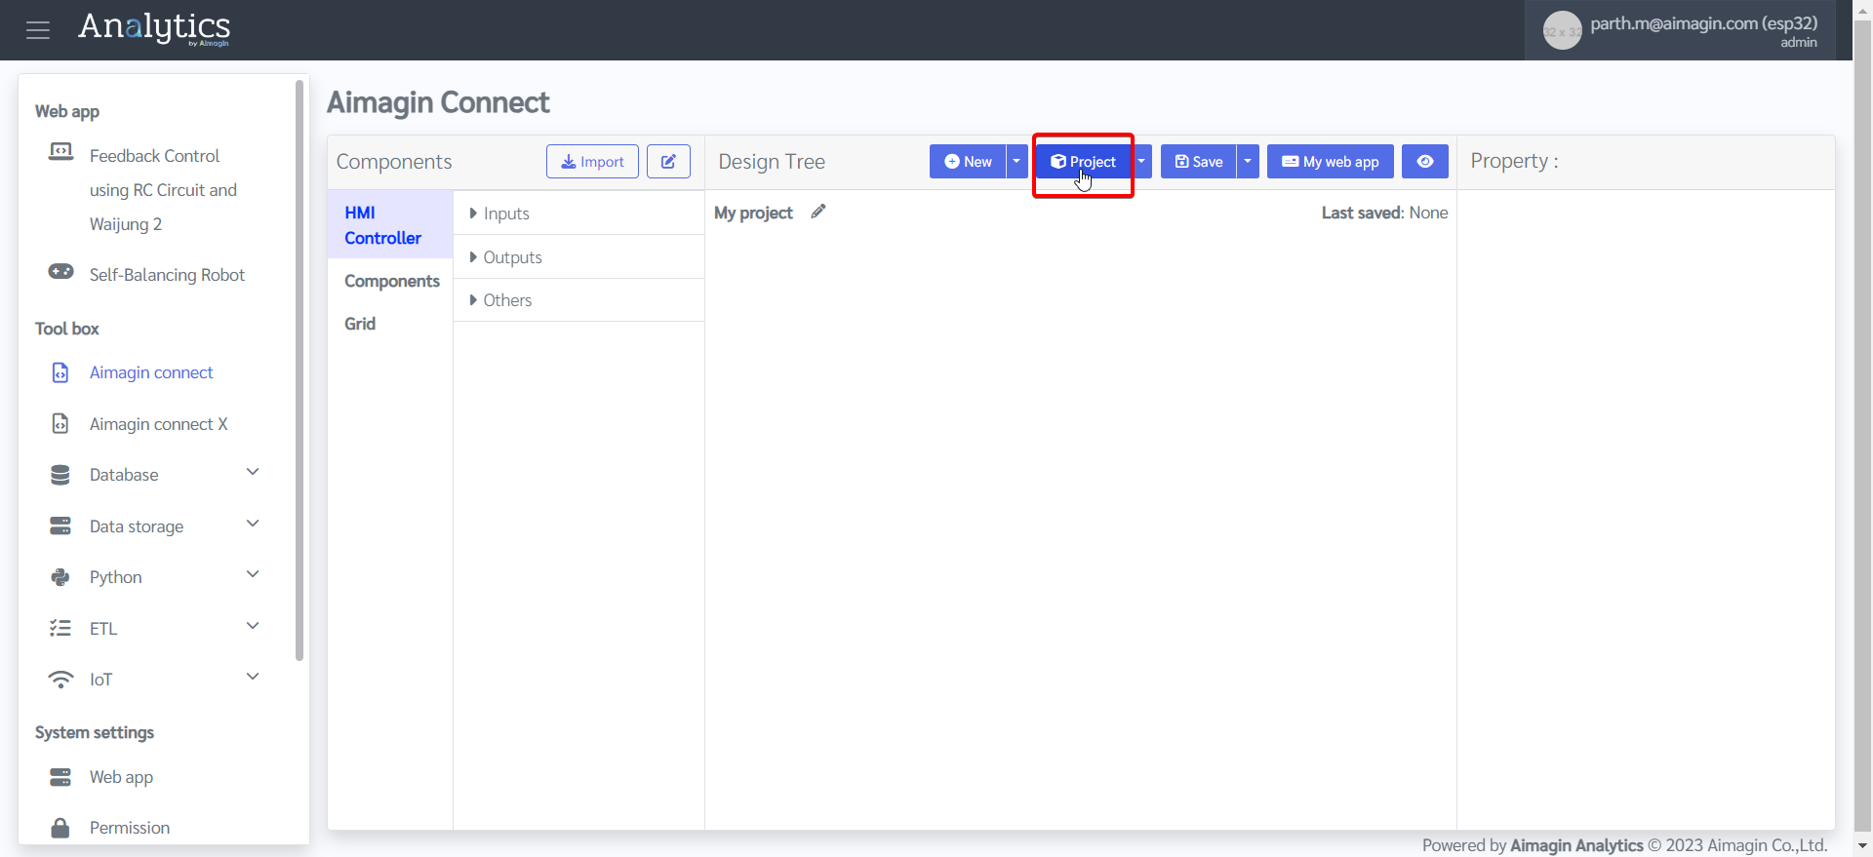Click the My web app button
The width and height of the screenshot is (1873, 857).
(x=1330, y=162)
